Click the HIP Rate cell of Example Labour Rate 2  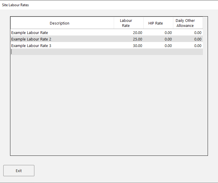(x=158, y=39)
